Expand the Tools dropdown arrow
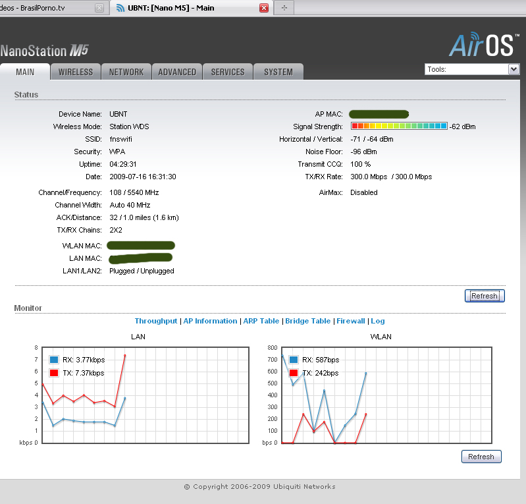Image resolution: width=526 pixels, height=504 pixels. [513, 69]
